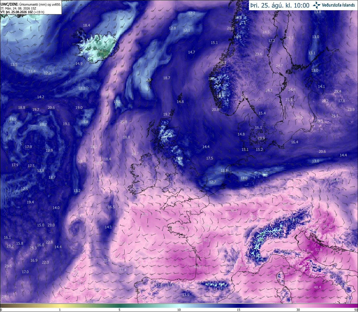Click the magenta end of the scale at 50
The width and height of the screenshot is (358, 312).
click(355, 306)
